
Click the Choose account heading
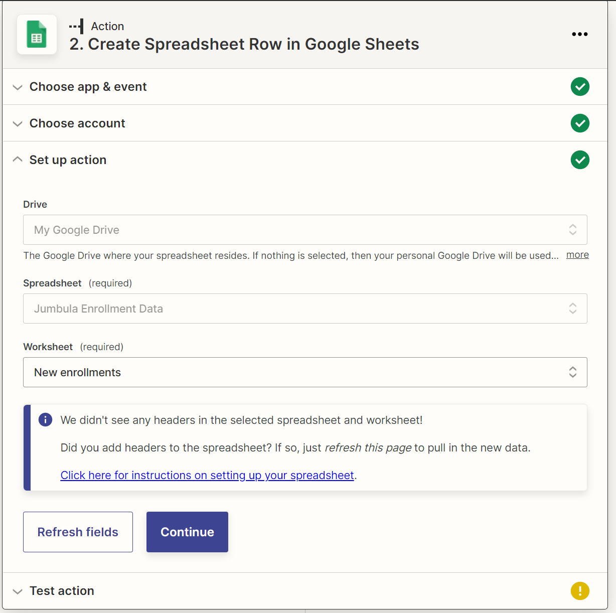coord(77,123)
